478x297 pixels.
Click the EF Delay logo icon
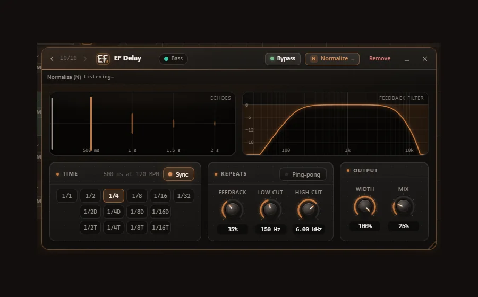click(103, 59)
